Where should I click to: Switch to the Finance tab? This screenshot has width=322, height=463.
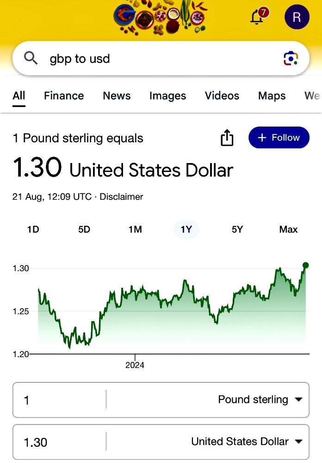(x=64, y=96)
